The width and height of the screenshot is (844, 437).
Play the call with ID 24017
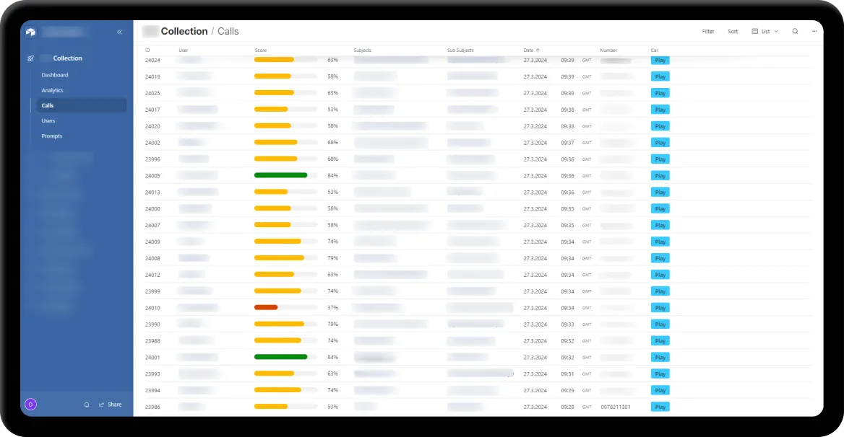tap(660, 110)
